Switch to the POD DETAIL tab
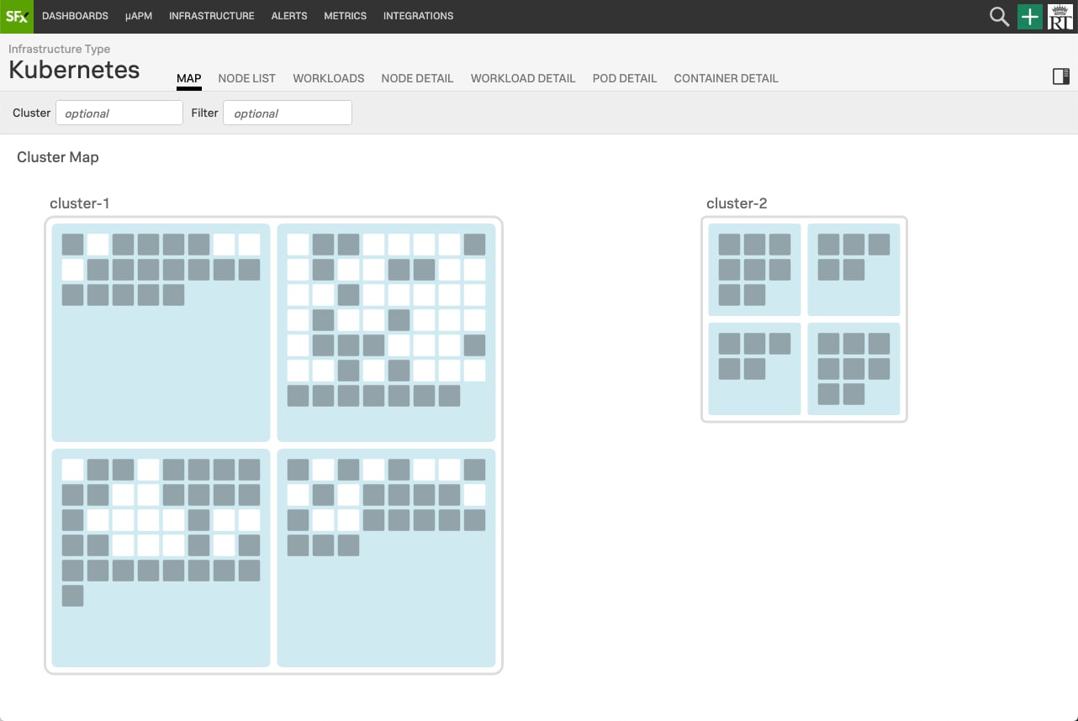Viewport: 1078px width, 721px height. pyautogui.click(x=625, y=78)
